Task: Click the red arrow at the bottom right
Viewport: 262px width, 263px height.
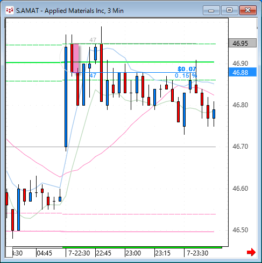Action: [x=251, y=252]
